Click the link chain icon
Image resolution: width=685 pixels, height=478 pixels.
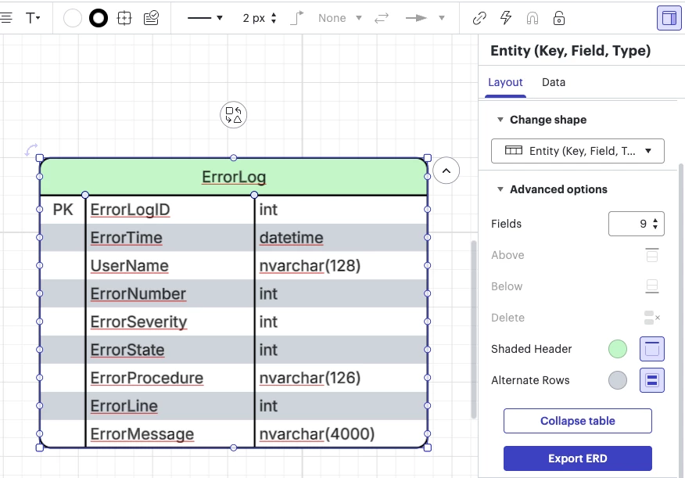coord(479,18)
